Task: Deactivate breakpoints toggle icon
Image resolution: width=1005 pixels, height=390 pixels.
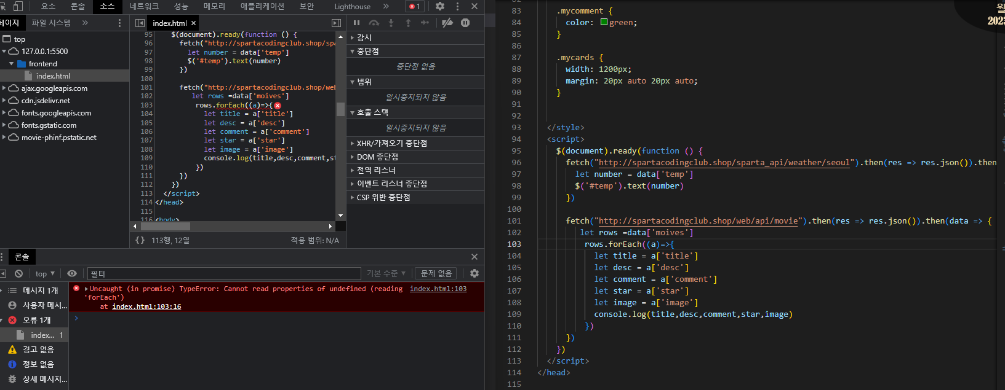Action: point(447,23)
